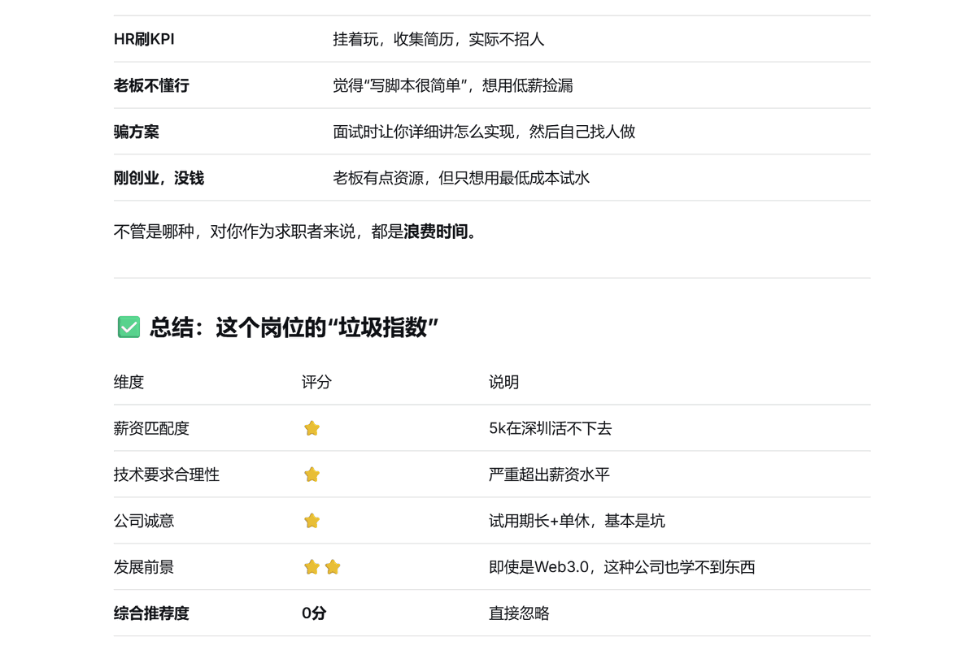Click the row label "发展前景"

click(x=144, y=567)
